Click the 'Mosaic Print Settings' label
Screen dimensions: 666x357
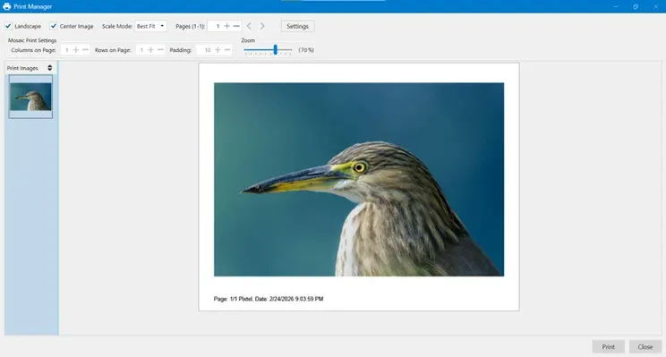[32, 40]
